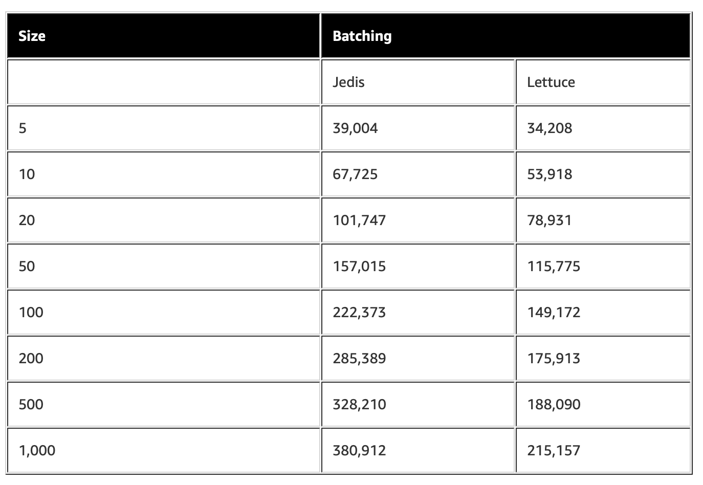Select the size 1,000 row cell
703x485 pixels.
(164, 450)
